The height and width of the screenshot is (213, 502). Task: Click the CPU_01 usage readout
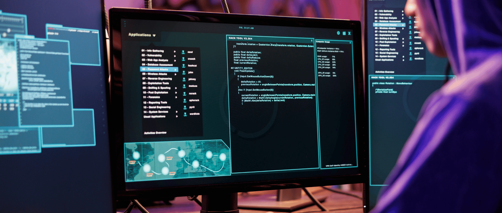point(326,59)
